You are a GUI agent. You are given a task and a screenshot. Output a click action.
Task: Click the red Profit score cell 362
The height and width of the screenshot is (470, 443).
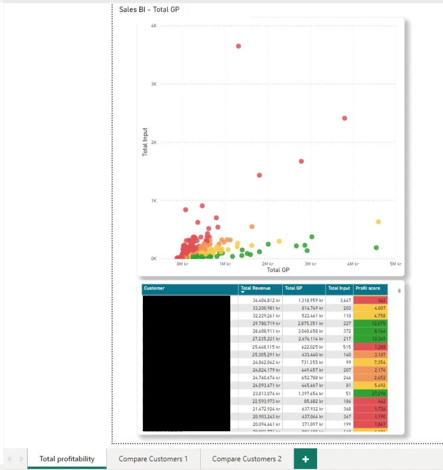[370, 300]
